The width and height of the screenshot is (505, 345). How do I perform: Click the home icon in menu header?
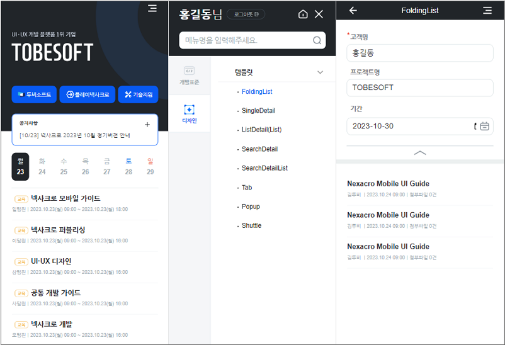[303, 14]
